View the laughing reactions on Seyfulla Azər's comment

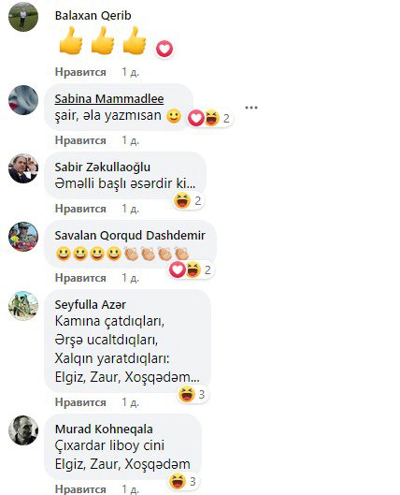point(193,394)
